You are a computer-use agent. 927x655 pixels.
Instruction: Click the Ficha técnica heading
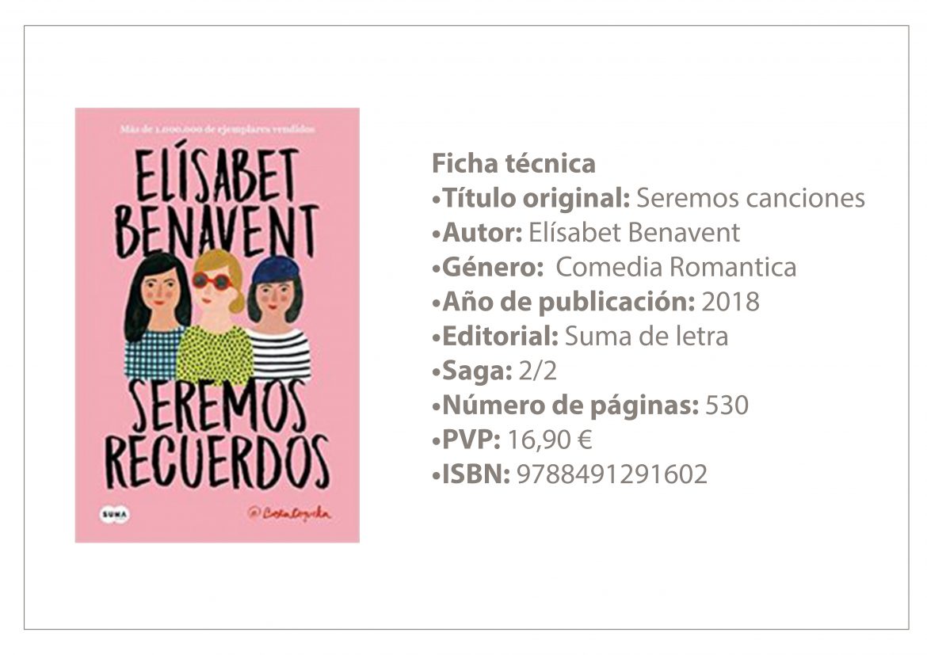(513, 163)
